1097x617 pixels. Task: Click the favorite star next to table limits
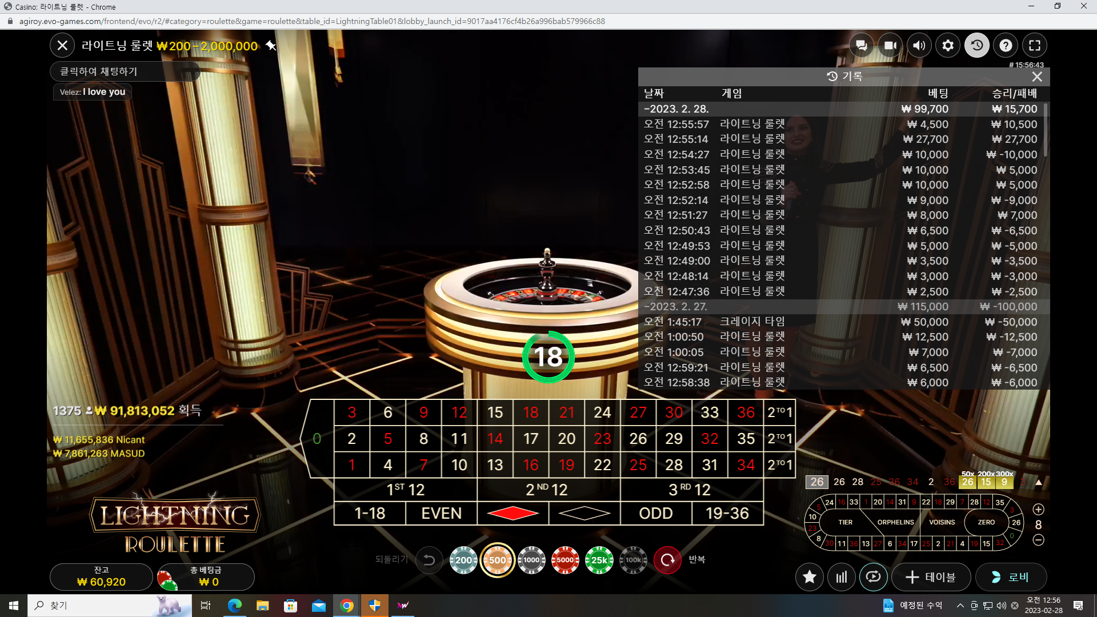(x=271, y=45)
